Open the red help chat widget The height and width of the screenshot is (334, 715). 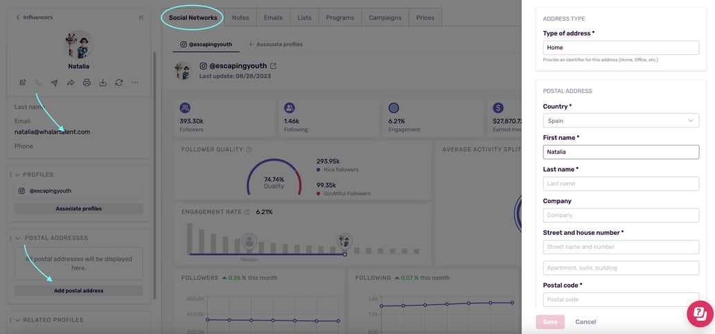699,313
